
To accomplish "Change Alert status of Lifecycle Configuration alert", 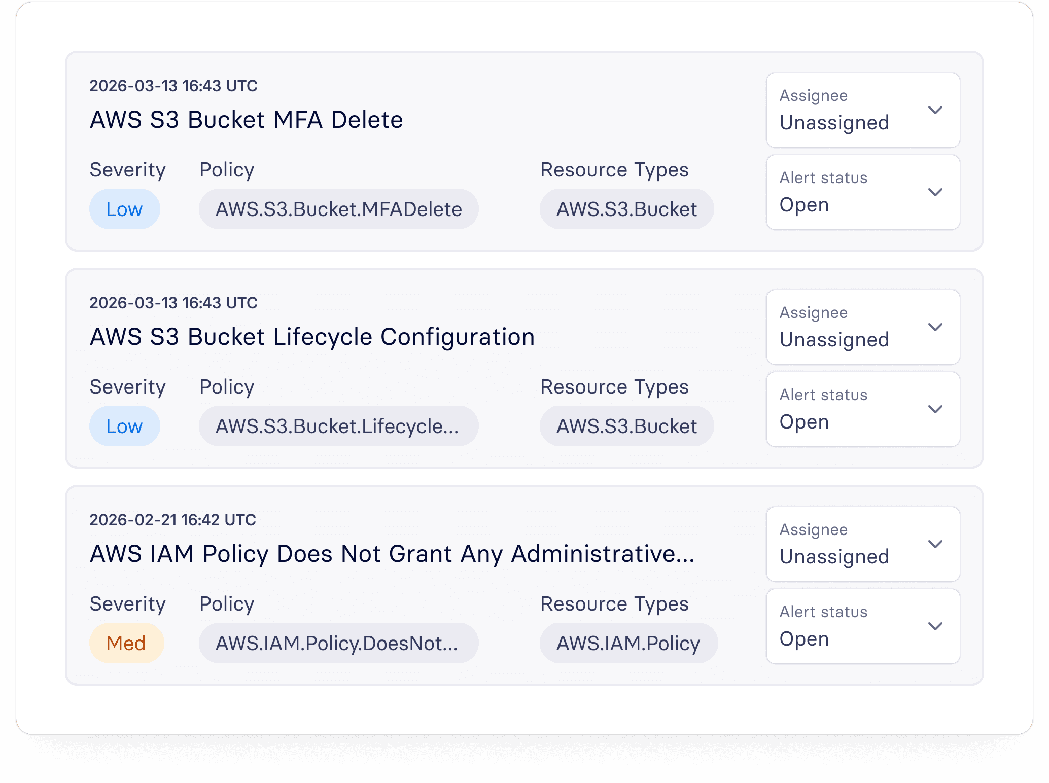I will (862, 409).
